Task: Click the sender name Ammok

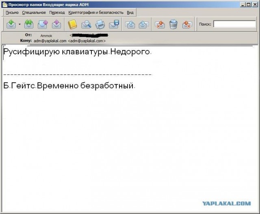Action: [46, 35]
